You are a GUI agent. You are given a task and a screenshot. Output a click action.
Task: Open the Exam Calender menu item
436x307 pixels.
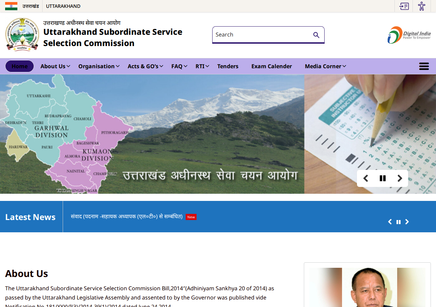coord(271,66)
